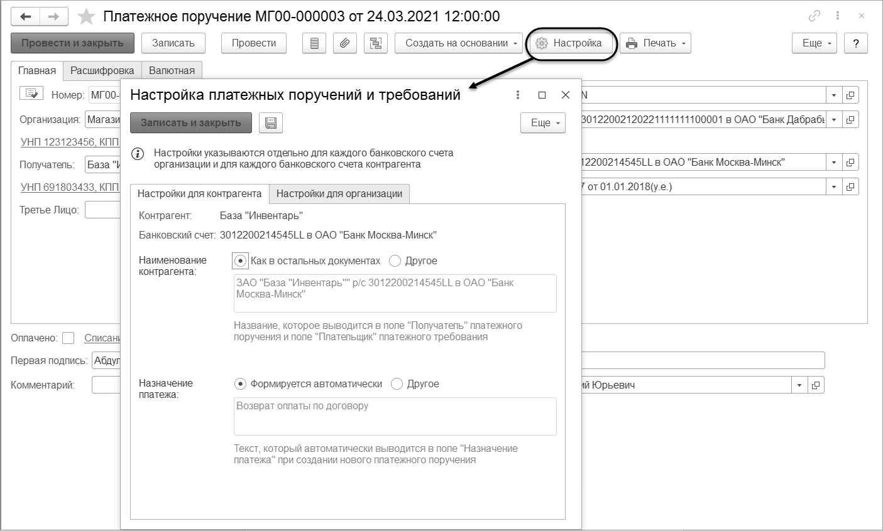Click the Комментарий input field
Image resolution: width=883 pixels, height=531 pixels.
click(x=106, y=385)
